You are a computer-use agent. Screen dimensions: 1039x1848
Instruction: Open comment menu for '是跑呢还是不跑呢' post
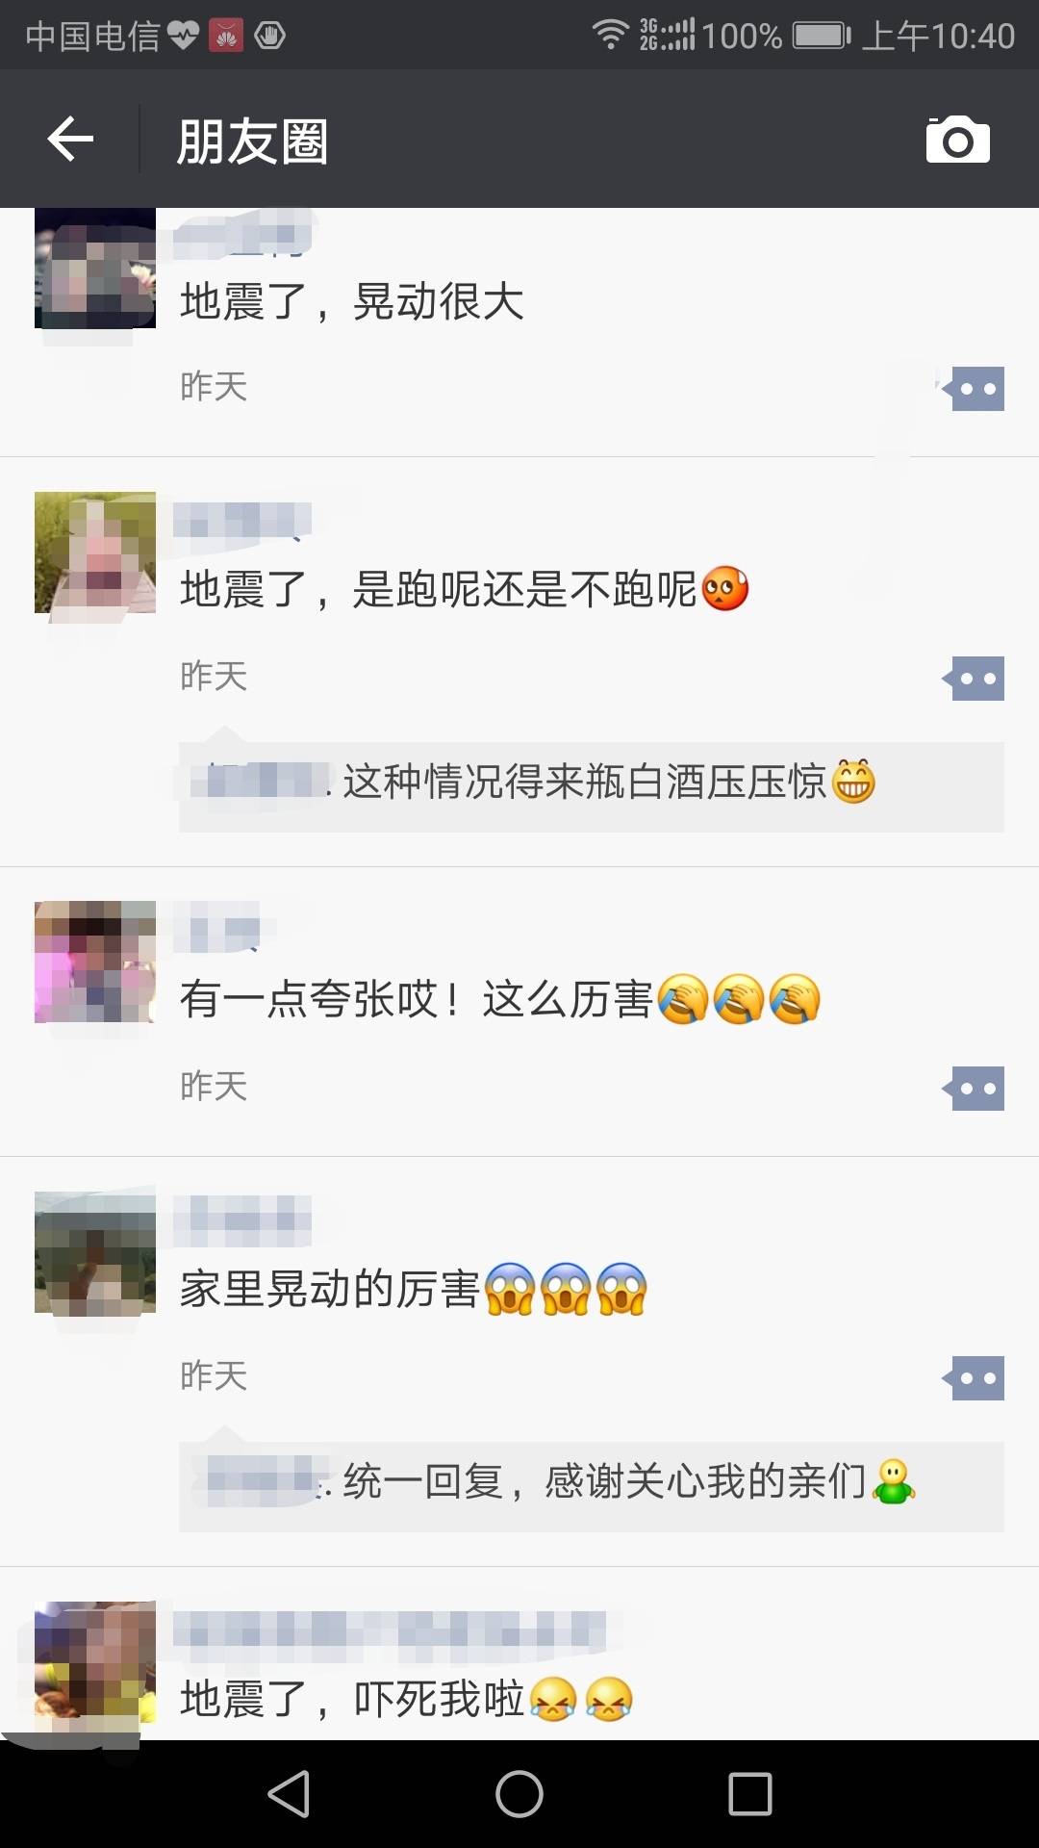[974, 679]
